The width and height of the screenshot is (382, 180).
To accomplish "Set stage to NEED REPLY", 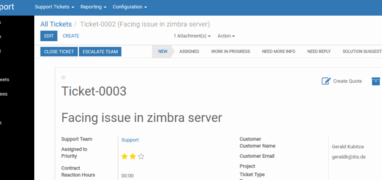I will 319,51.
